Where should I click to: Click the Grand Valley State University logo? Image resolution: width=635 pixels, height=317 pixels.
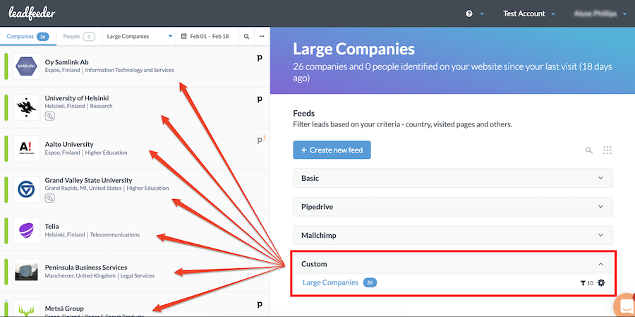[x=26, y=190]
